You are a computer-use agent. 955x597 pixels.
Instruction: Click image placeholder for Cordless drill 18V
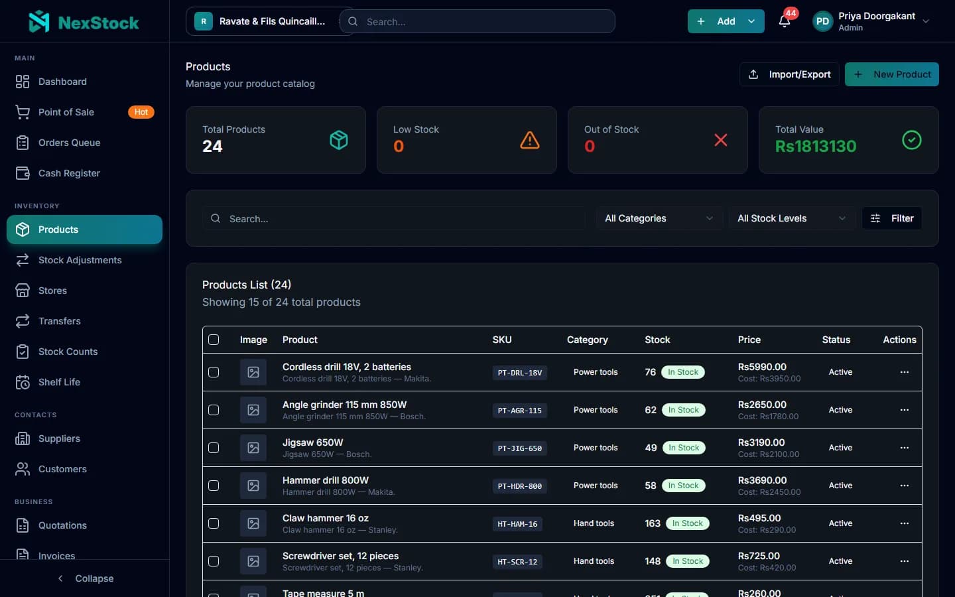click(x=253, y=372)
